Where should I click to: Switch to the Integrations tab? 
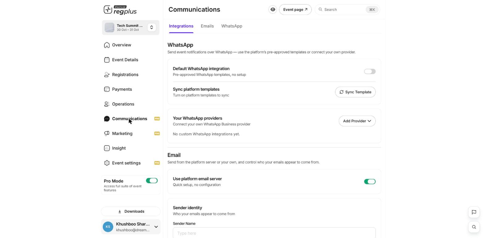pos(181,26)
